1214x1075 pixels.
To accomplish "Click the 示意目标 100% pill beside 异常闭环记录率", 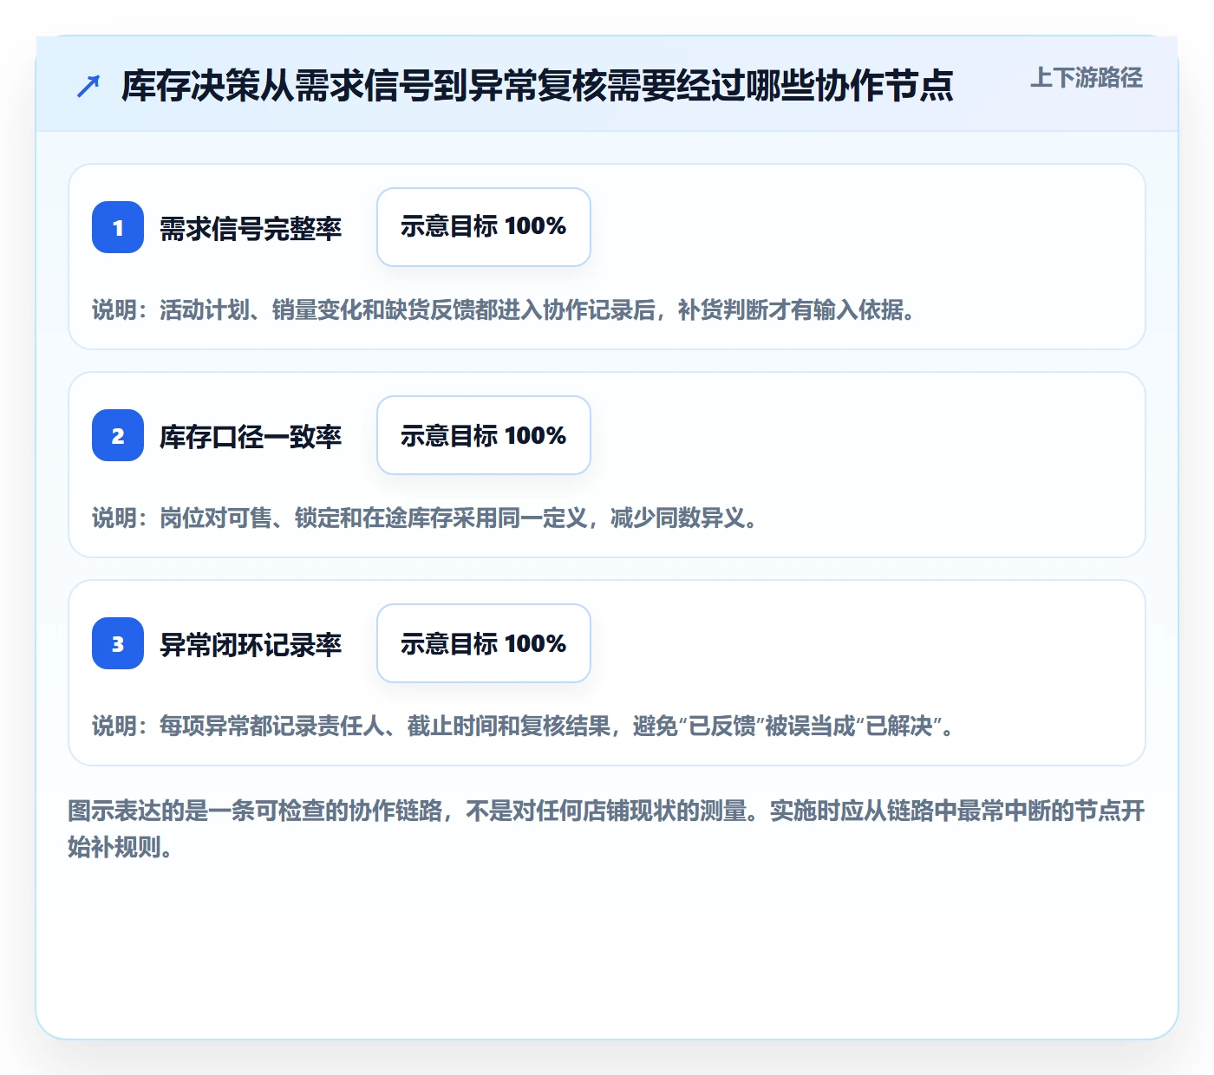I will 484,643.
